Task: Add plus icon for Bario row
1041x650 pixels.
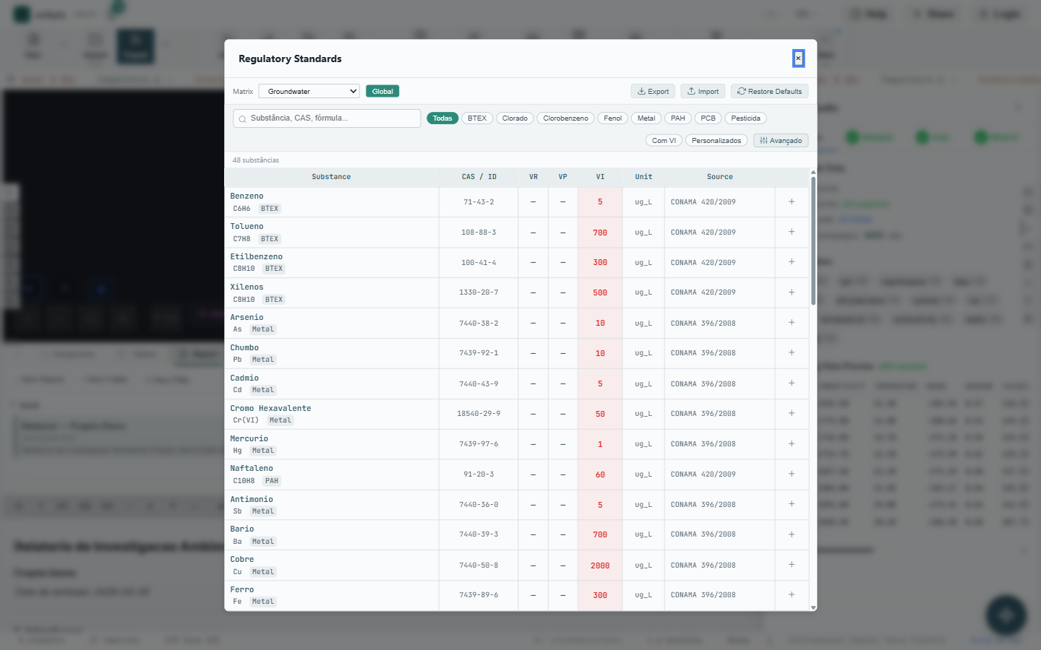Action: point(792,534)
